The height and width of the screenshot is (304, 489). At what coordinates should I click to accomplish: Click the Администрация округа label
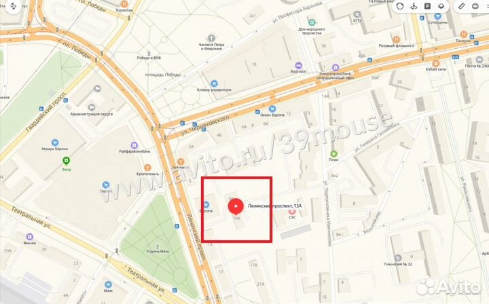tap(92, 114)
